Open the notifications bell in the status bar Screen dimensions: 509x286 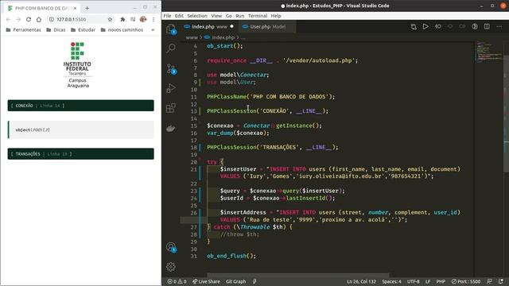pyautogui.click(x=501, y=281)
